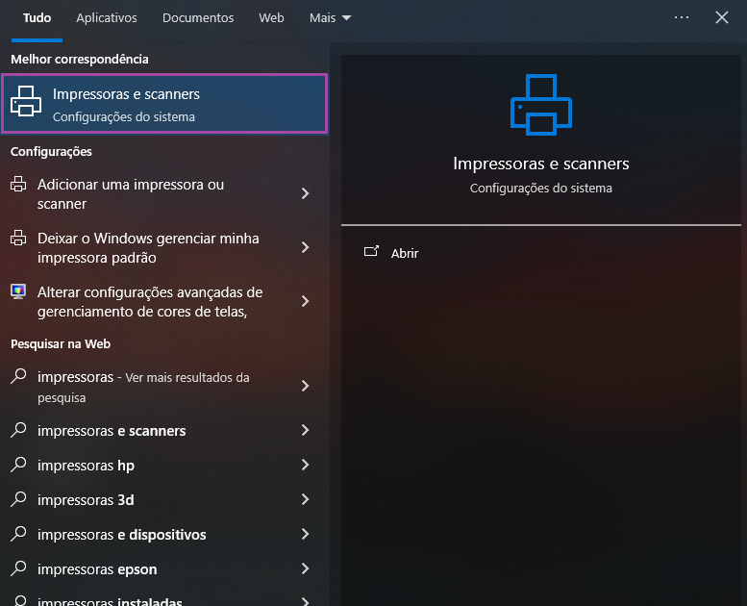Select Alterar configurações avançadas de gerenciamento de cores
This screenshot has width=747, height=606.
click(x=164, y=301)
